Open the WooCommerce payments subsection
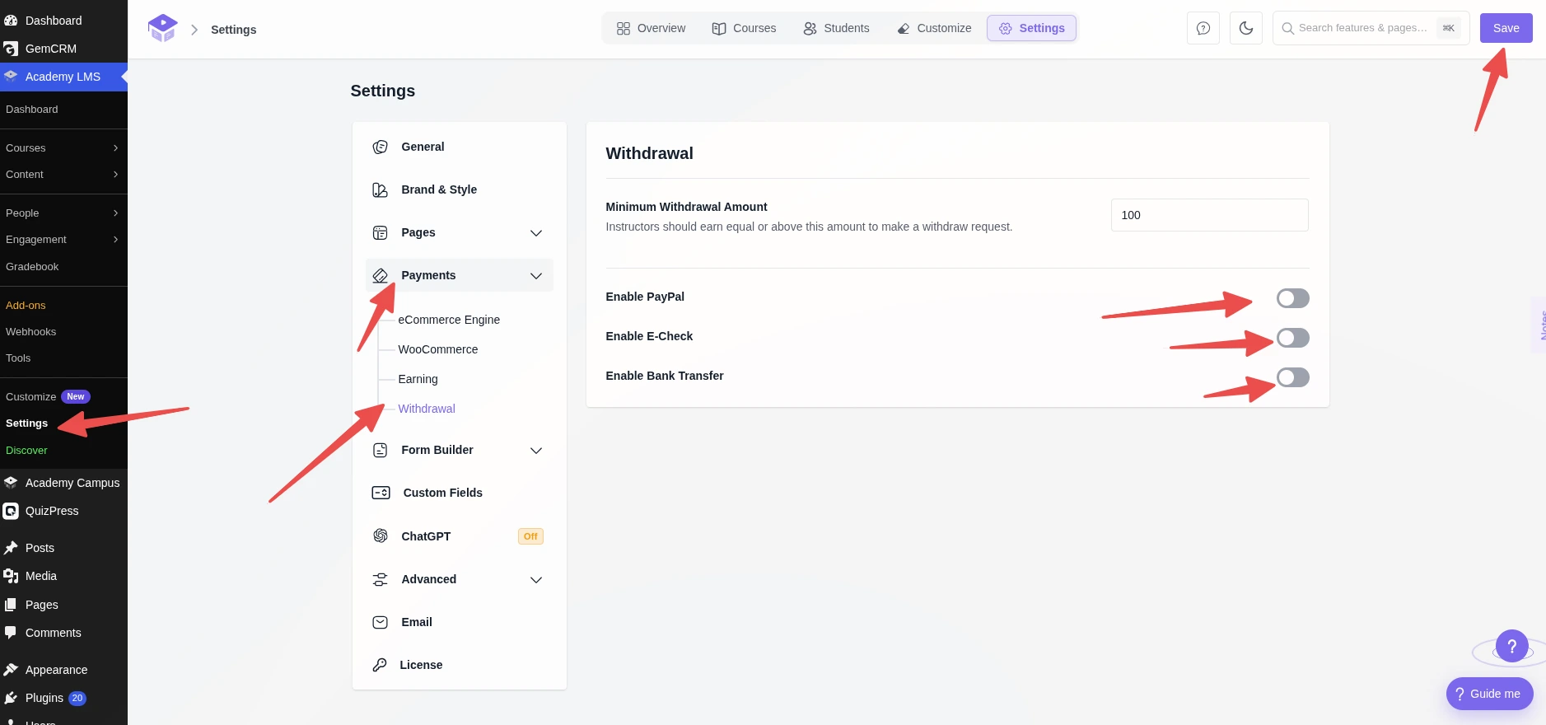The image size is (1546, 725). (438, 349)
